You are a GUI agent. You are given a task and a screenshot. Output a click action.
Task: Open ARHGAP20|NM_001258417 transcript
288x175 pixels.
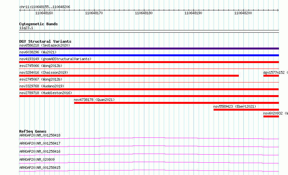click(x=40, y=143)
